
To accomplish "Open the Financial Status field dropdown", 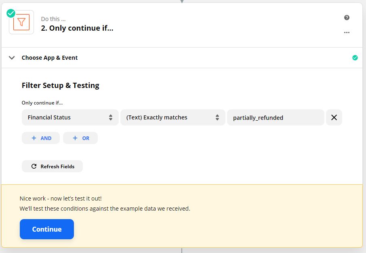I will [x=70, y=117].
